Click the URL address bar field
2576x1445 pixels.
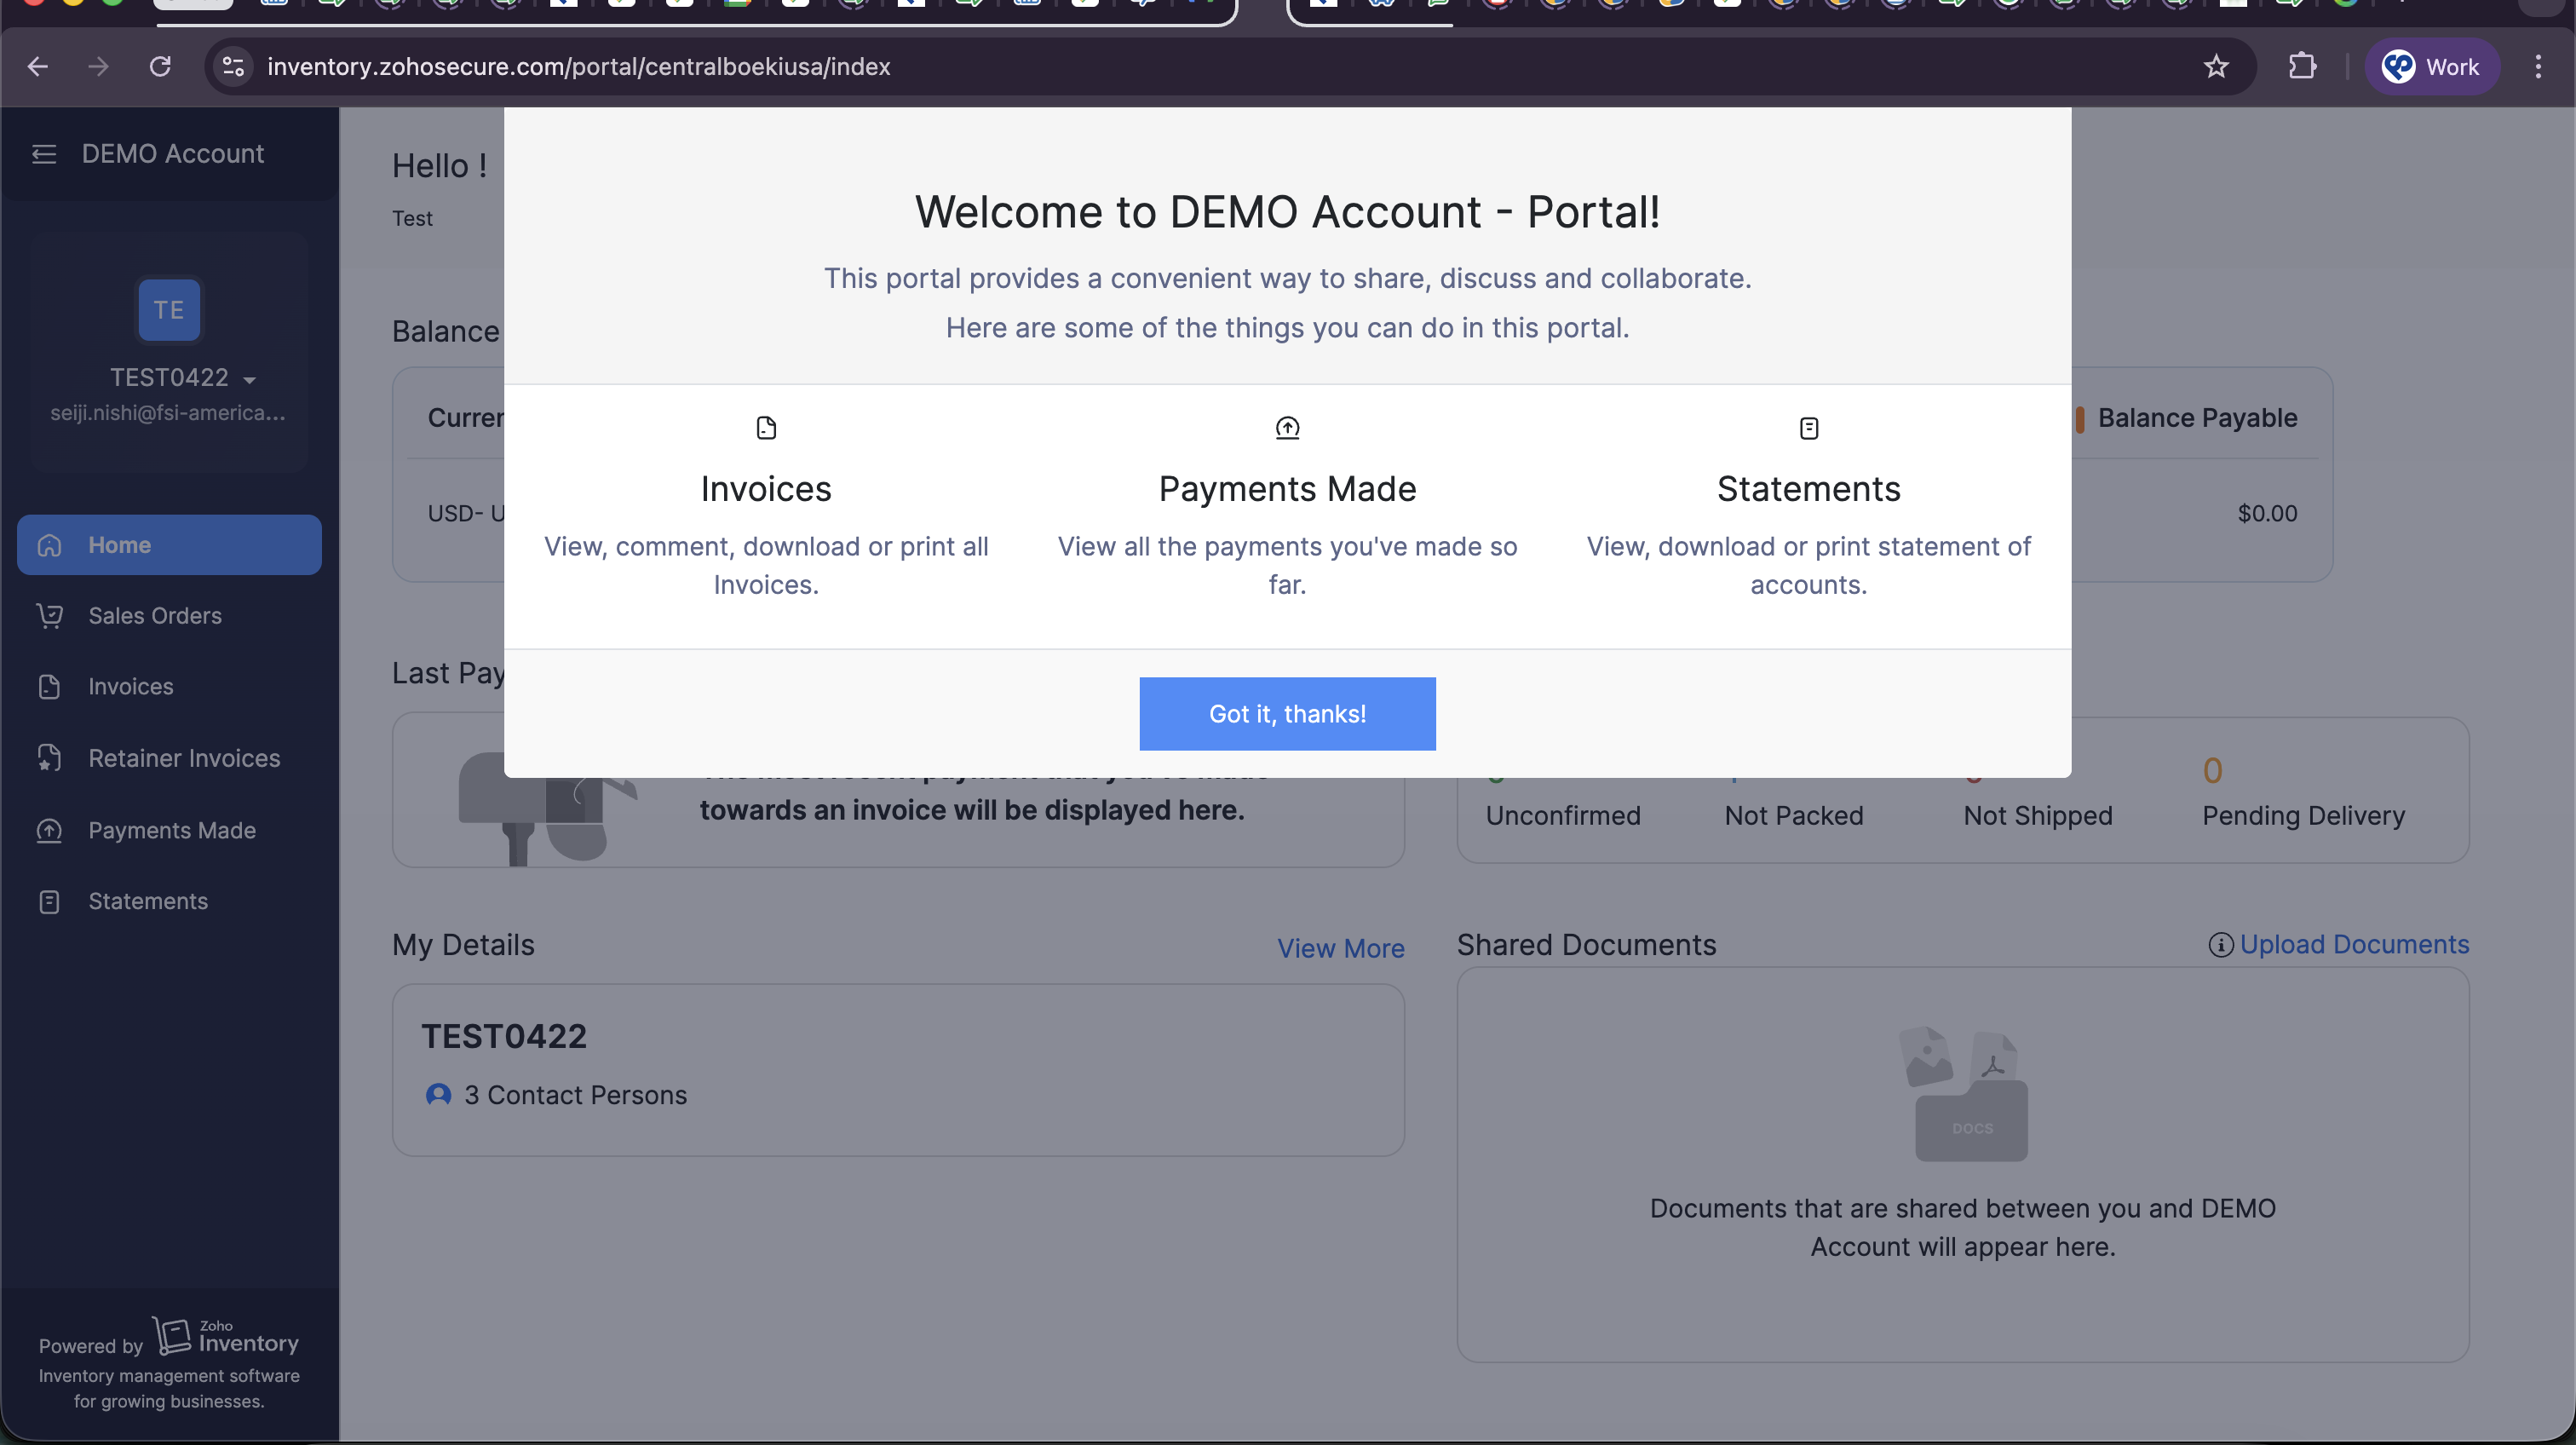[x=1200, y=67]
